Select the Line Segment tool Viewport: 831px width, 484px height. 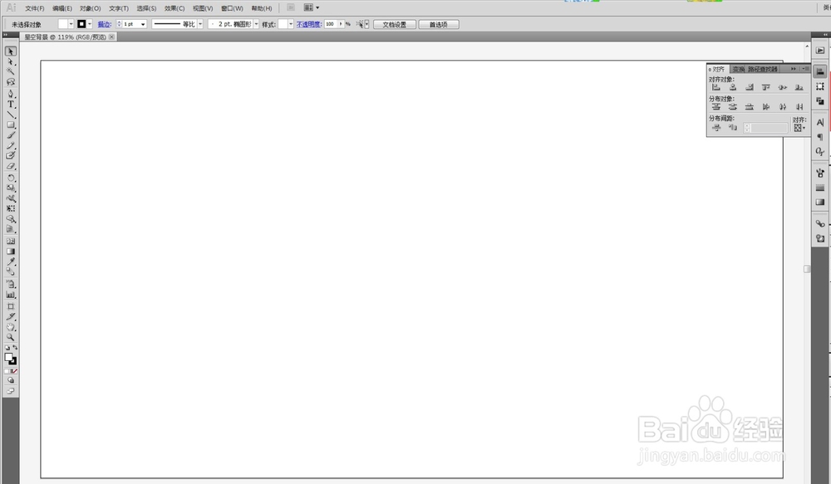point(11,115)
